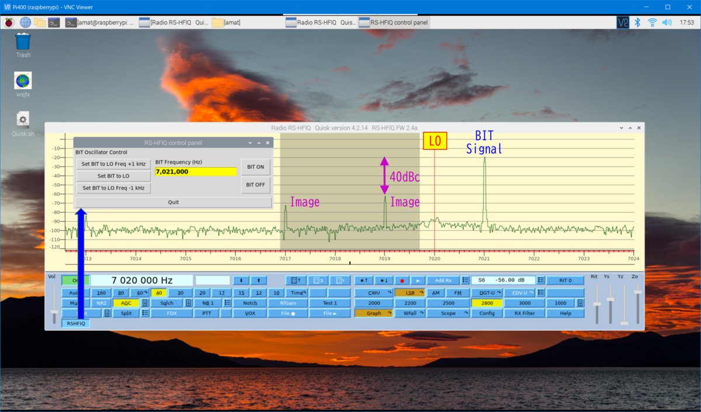701x412 pixels.
Task: Start recording with the red record icon
Action: coord(402,281)
